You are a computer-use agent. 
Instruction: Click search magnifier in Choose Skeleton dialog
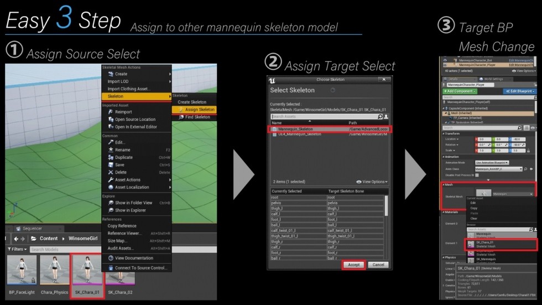click(380, 117)
